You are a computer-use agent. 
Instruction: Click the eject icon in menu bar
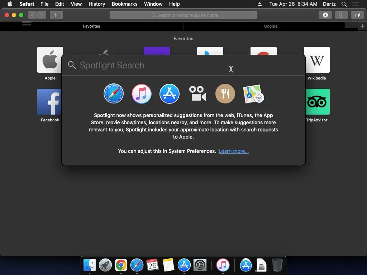(x=259, y=4)
